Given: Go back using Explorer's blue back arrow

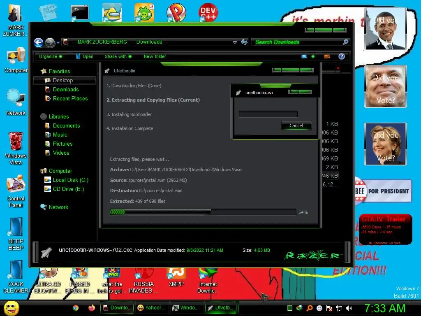Looking at the screenshot, I should point(38,42).
